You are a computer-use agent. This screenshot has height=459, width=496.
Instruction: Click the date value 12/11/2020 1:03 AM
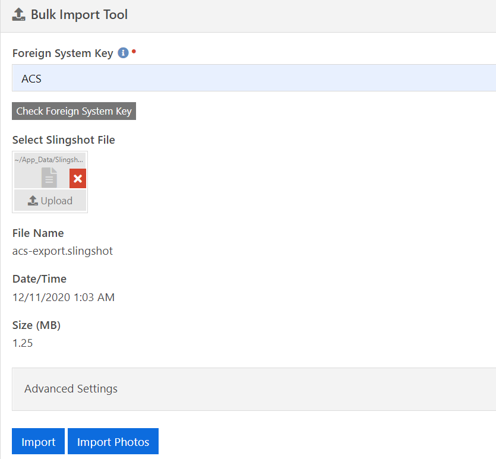(x=64, y=297)
